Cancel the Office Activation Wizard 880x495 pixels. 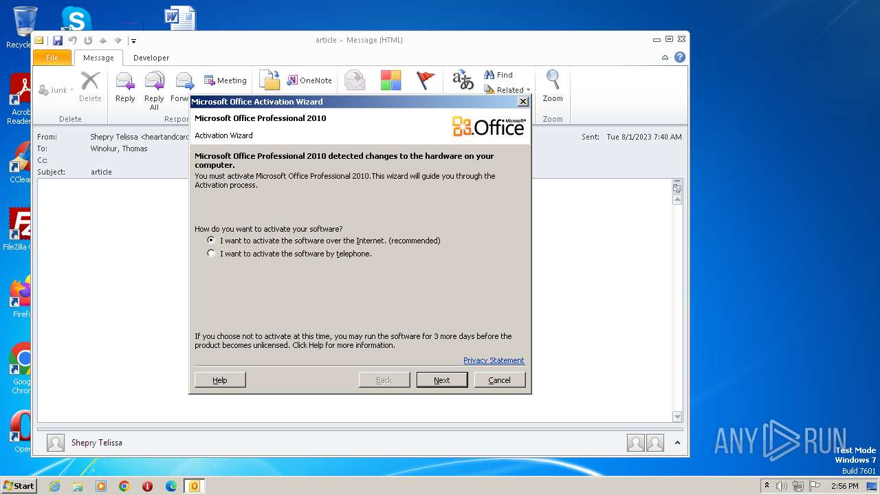point(500,380)
